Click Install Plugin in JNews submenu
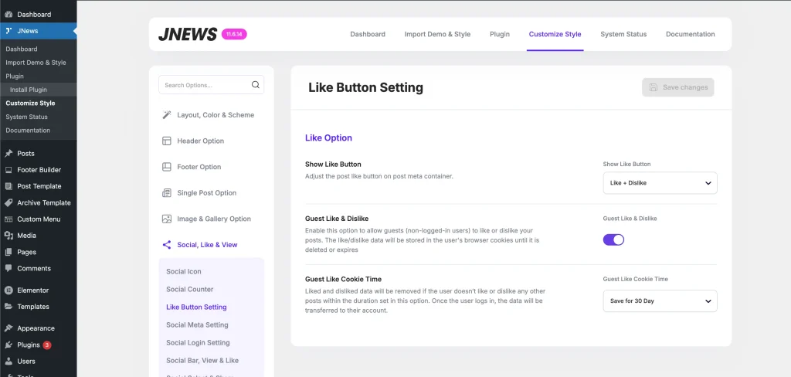Screen dimensions: 791x377 click(x=29, y=90)
